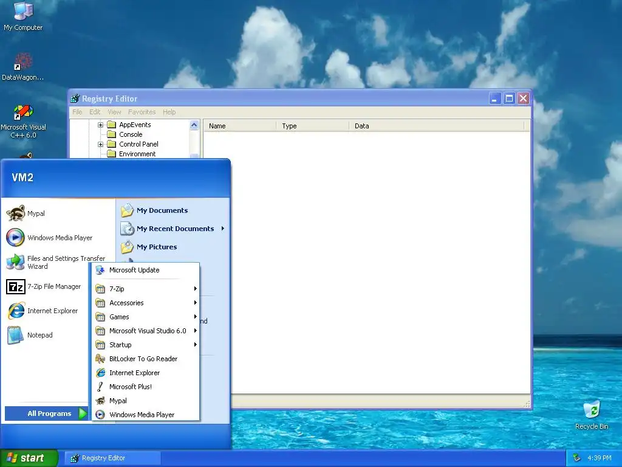Open Windows Media Player in All Programs list
This screenshot has width=622, height=467.
click(146, 415)
